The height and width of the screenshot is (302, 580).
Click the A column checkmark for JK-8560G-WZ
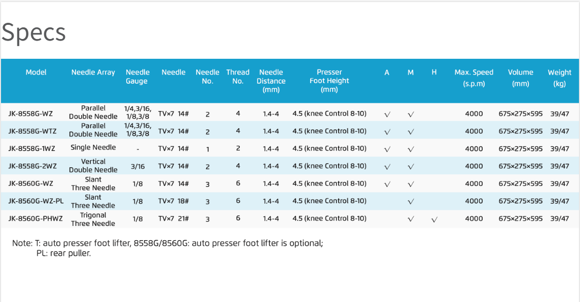(387, 184)
